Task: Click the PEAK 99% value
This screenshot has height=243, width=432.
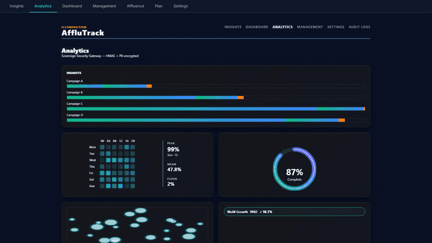Action: coord(173,149)
